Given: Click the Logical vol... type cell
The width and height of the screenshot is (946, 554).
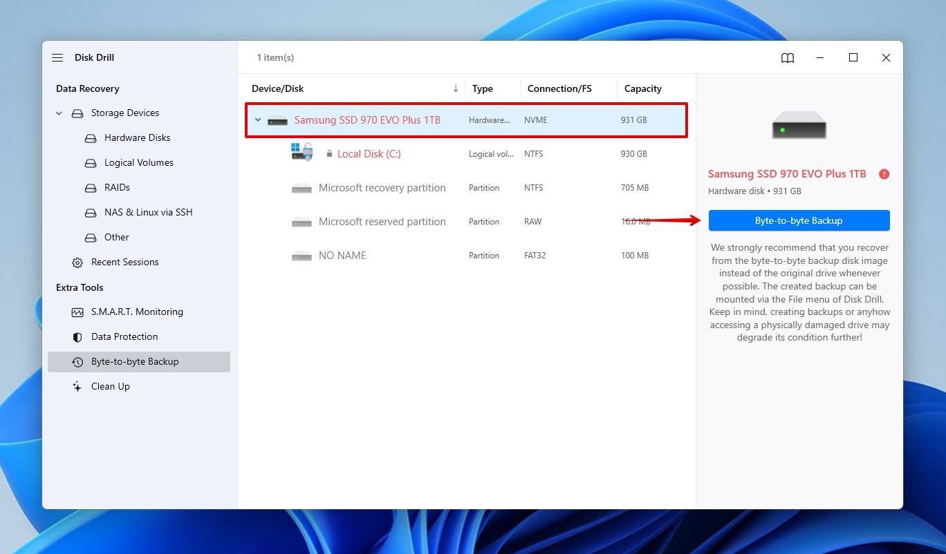Looking at the screenshot, I should (491, 154).
